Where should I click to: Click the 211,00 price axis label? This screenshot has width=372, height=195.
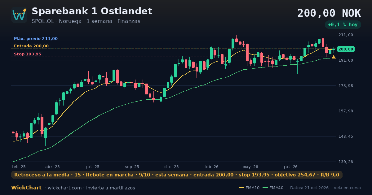(x=346, y=35)
